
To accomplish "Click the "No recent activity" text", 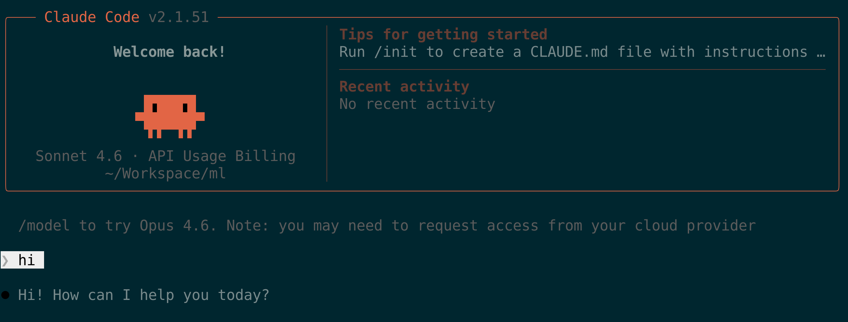I will coord(417,104).
